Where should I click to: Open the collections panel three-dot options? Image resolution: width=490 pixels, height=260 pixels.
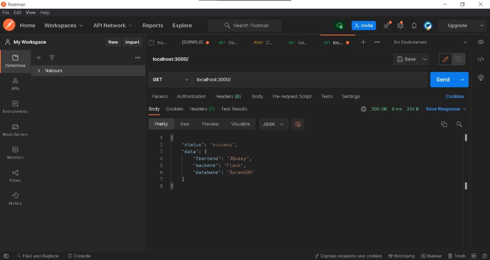click(138, 57)
